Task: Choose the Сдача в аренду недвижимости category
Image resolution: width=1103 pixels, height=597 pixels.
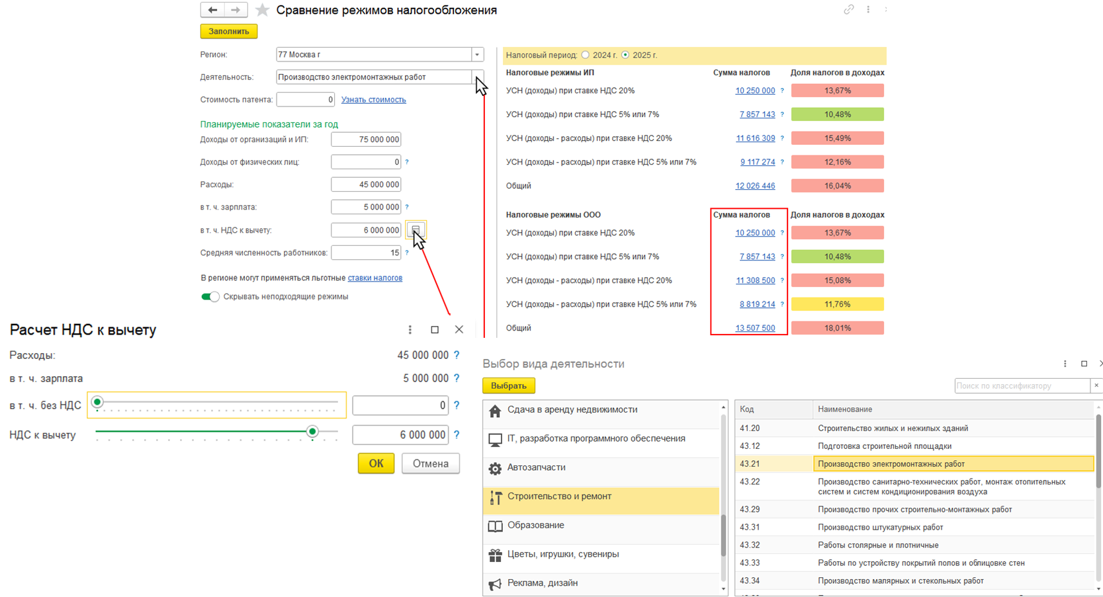Action: pyautogui.click(x=572, y=410)
